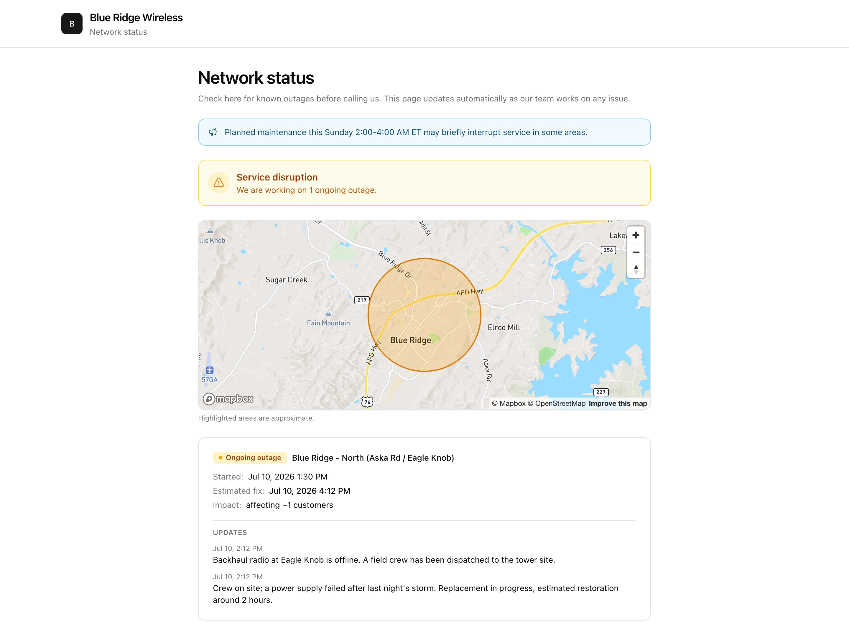Click the Backhaul radio offline update text

click(384, 560)
